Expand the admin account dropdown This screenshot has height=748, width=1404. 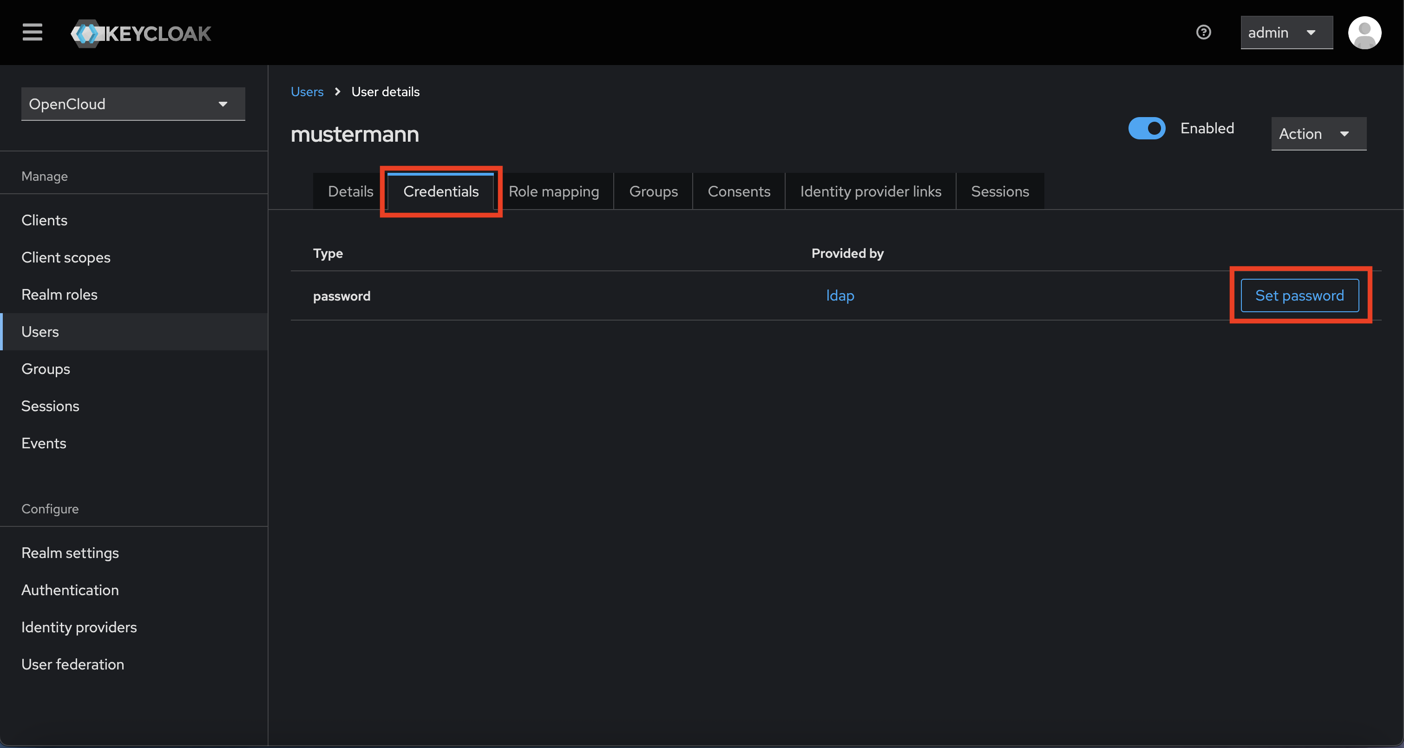pos(1286,33)
